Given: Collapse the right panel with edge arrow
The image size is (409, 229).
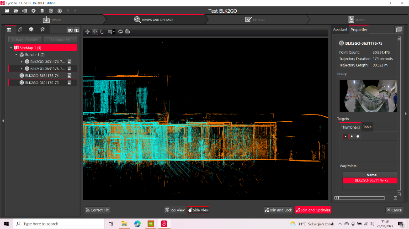Looking at the screenshot, I should 406,114.
